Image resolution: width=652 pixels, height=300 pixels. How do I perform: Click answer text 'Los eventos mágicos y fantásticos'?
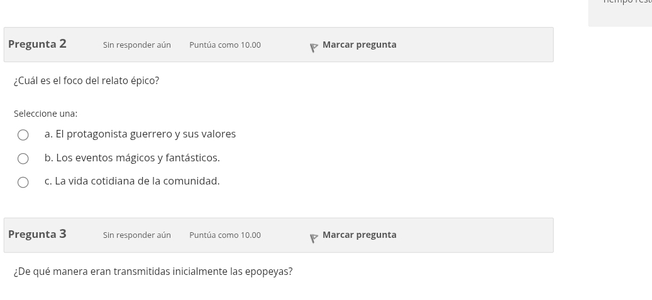[x=137, y=158]
